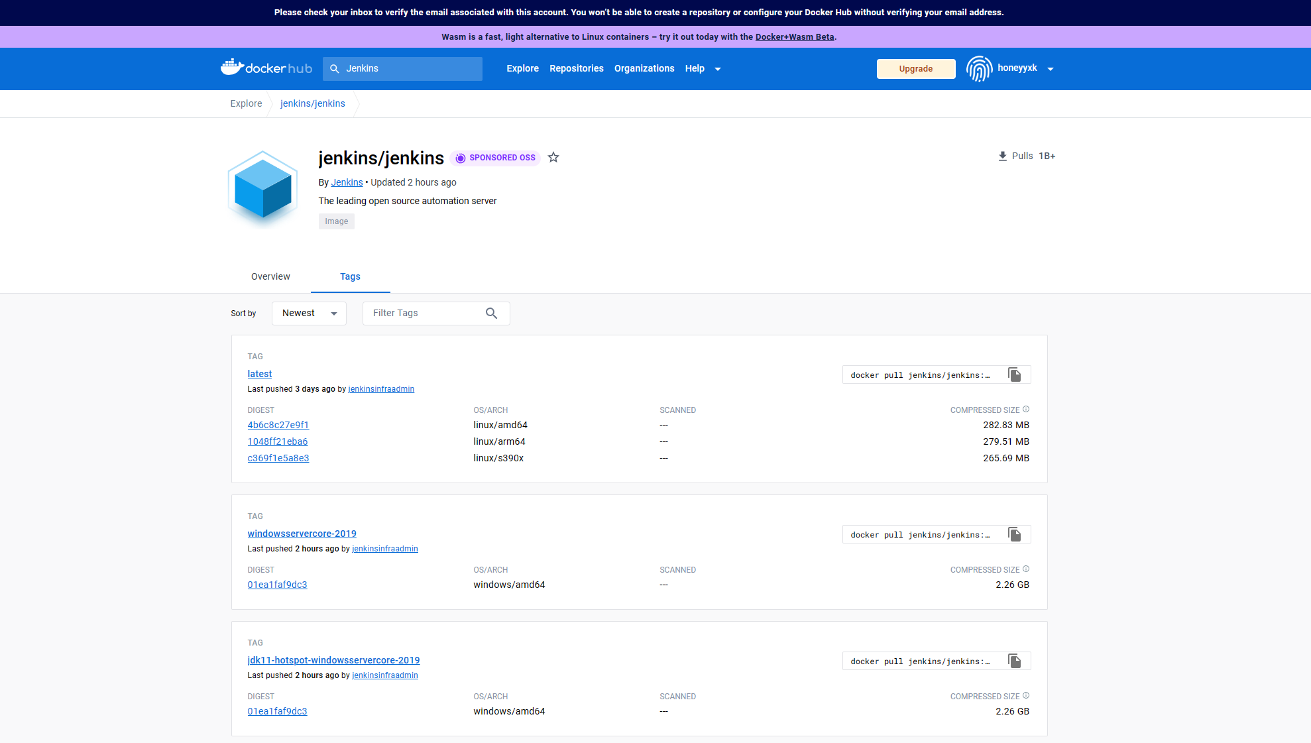Open digest 01ea1faf9dc3 under the jdk11-hotspot tag

(277, 711)
